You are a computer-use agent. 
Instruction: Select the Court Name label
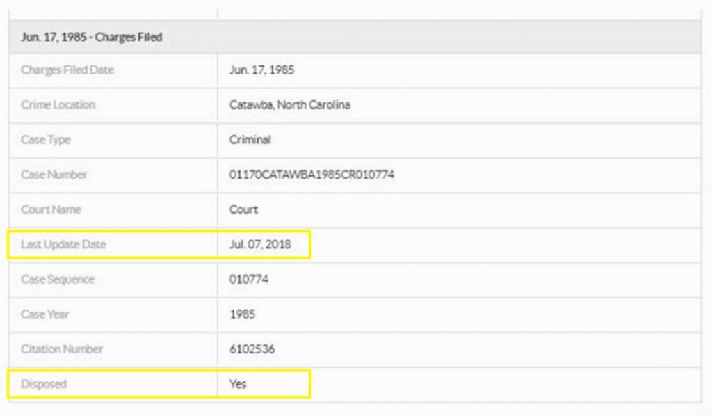click(x=51, y=210)
